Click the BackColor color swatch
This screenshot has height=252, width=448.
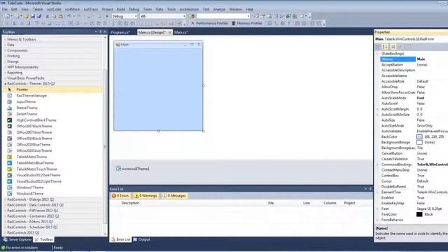tap(419, 137)
